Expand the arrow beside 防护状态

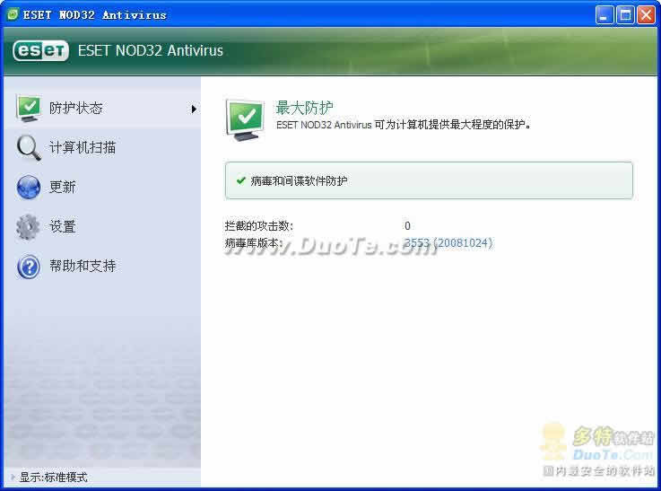tap(194, 110)
